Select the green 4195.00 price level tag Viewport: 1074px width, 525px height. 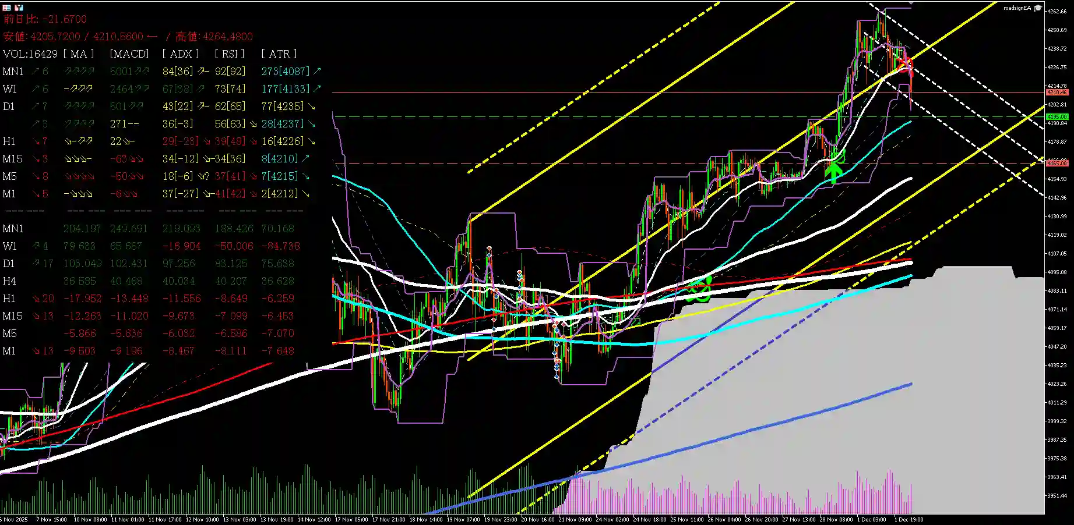pos(1057,117)
